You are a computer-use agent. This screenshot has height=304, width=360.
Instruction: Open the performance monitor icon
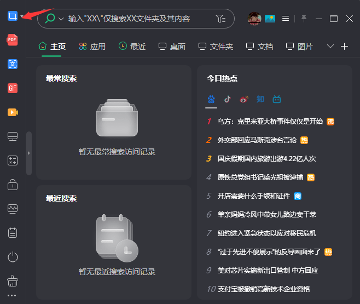click(13, 209)
